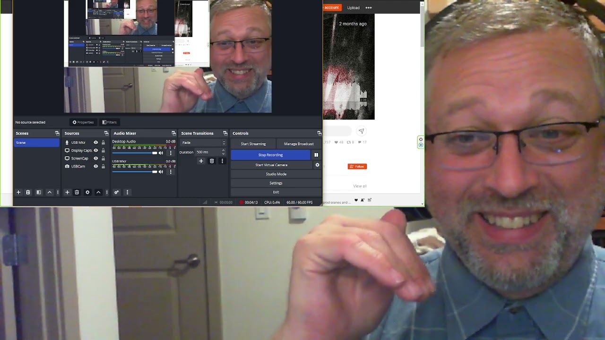605x340 pixels.
Task: Open Desktop Audio options menu
Action: 171,153
